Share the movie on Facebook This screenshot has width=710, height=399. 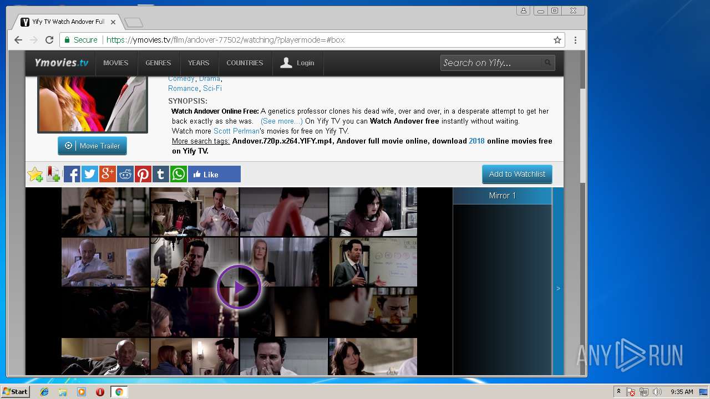click(x=72, y=174)
